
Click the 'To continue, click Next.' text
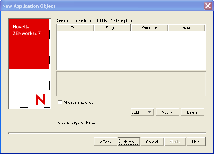pos(76,122)
